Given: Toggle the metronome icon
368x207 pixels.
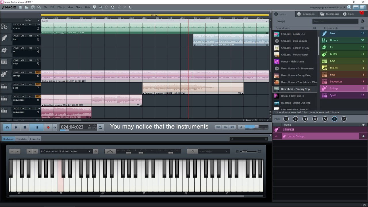Looking at the screenshot, I should pyautogui.click(x=100, y=127).
